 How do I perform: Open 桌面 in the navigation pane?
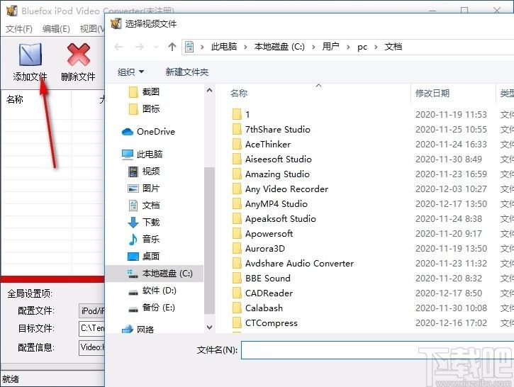(144, 257)
